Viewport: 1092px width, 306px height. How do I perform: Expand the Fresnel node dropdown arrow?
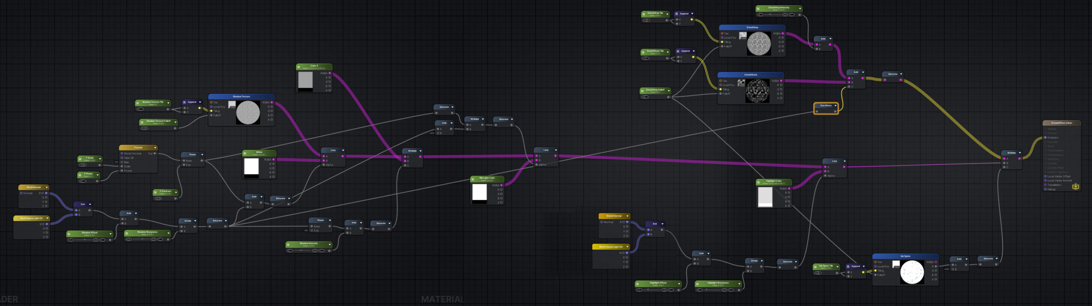(x=155, y=148)
